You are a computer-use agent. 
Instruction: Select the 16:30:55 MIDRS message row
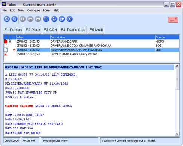click(91, 41)
